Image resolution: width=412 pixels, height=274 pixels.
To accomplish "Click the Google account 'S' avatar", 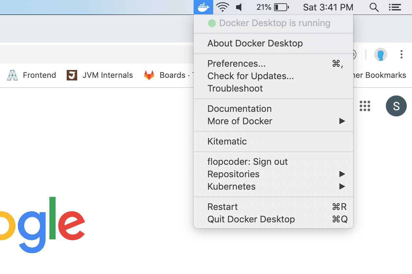I will (x=396, y=106).
